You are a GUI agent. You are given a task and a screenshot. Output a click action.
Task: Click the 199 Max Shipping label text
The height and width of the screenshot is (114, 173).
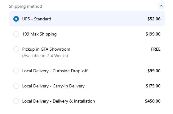tap(39, 34)
